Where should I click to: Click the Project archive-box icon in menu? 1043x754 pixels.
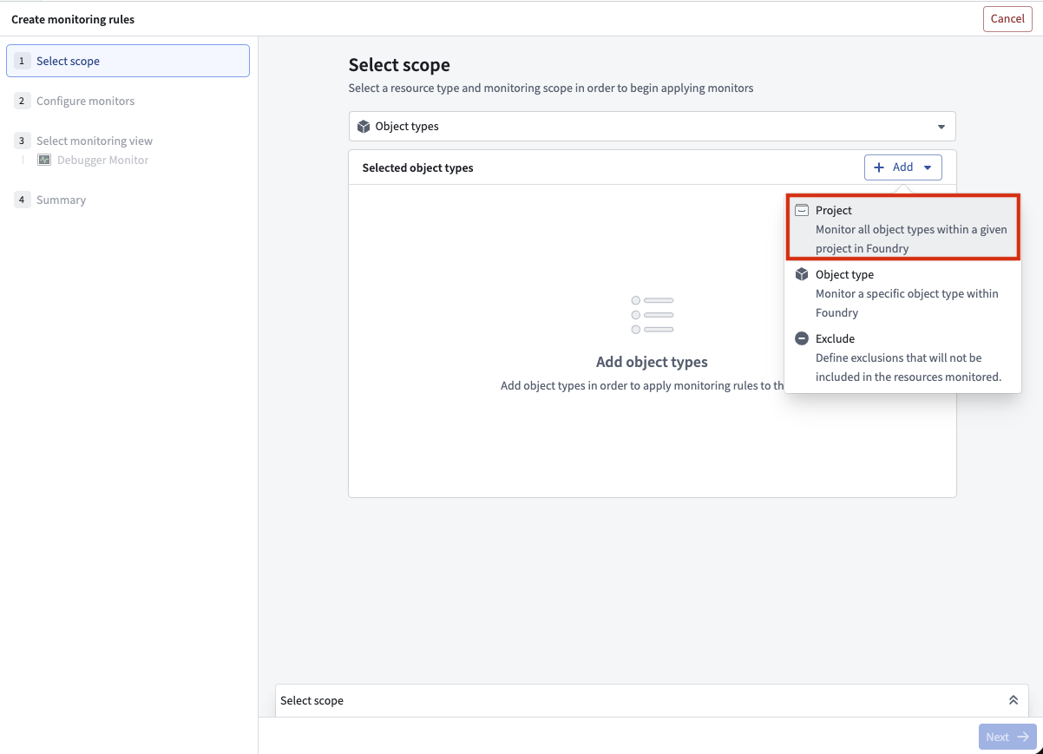pyautogui.click(x=801, y=210)
